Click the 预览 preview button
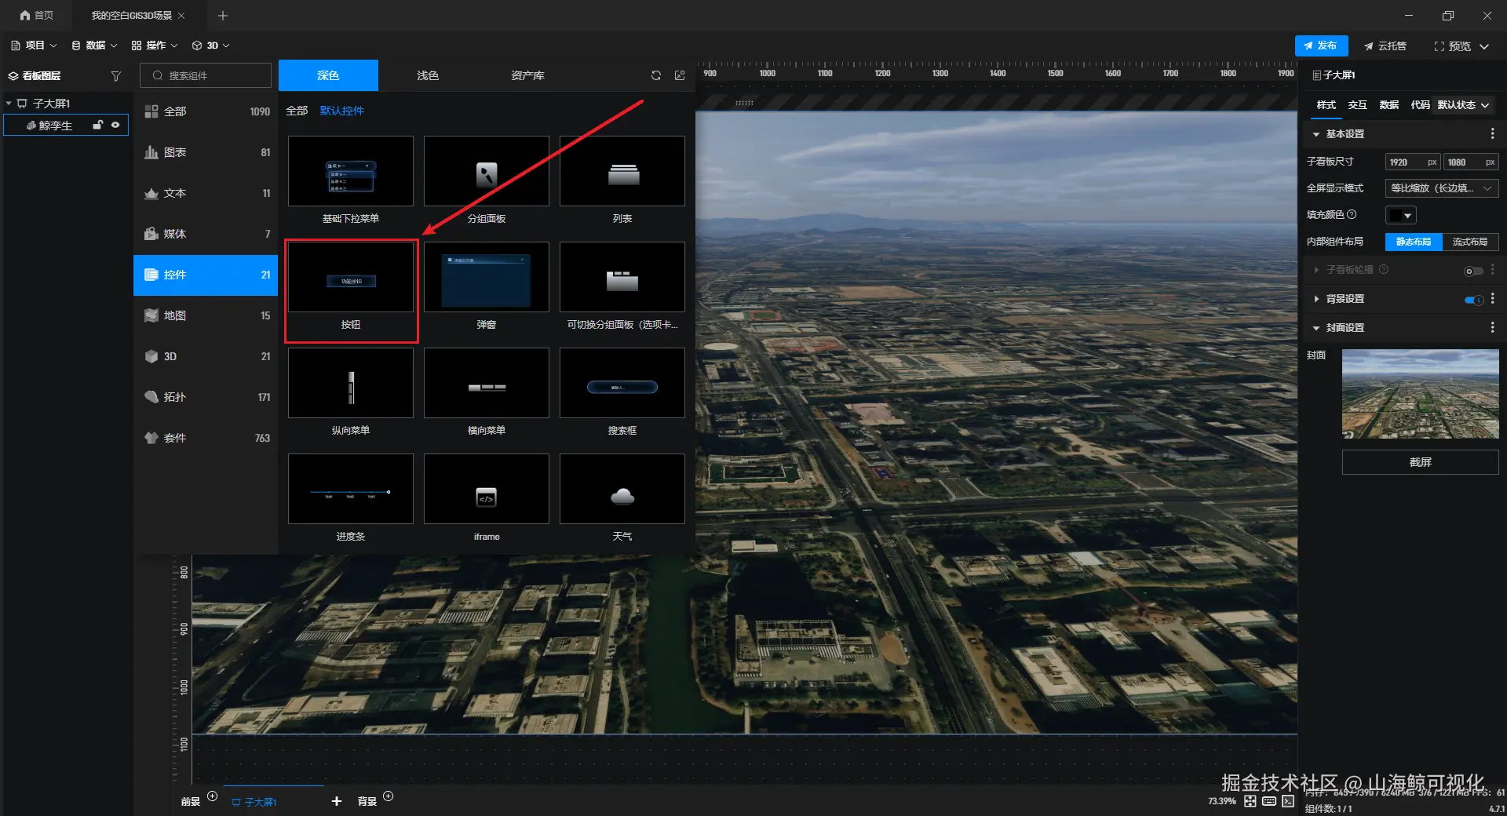Image resolution: width=1507 pixels, height=816 pixels. [x=1452, y=46]
